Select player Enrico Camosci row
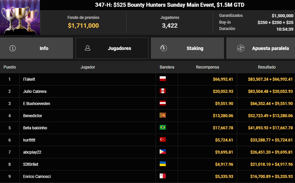Image resolution: width=295 pixels, height=183 pixels. point(147,177)
